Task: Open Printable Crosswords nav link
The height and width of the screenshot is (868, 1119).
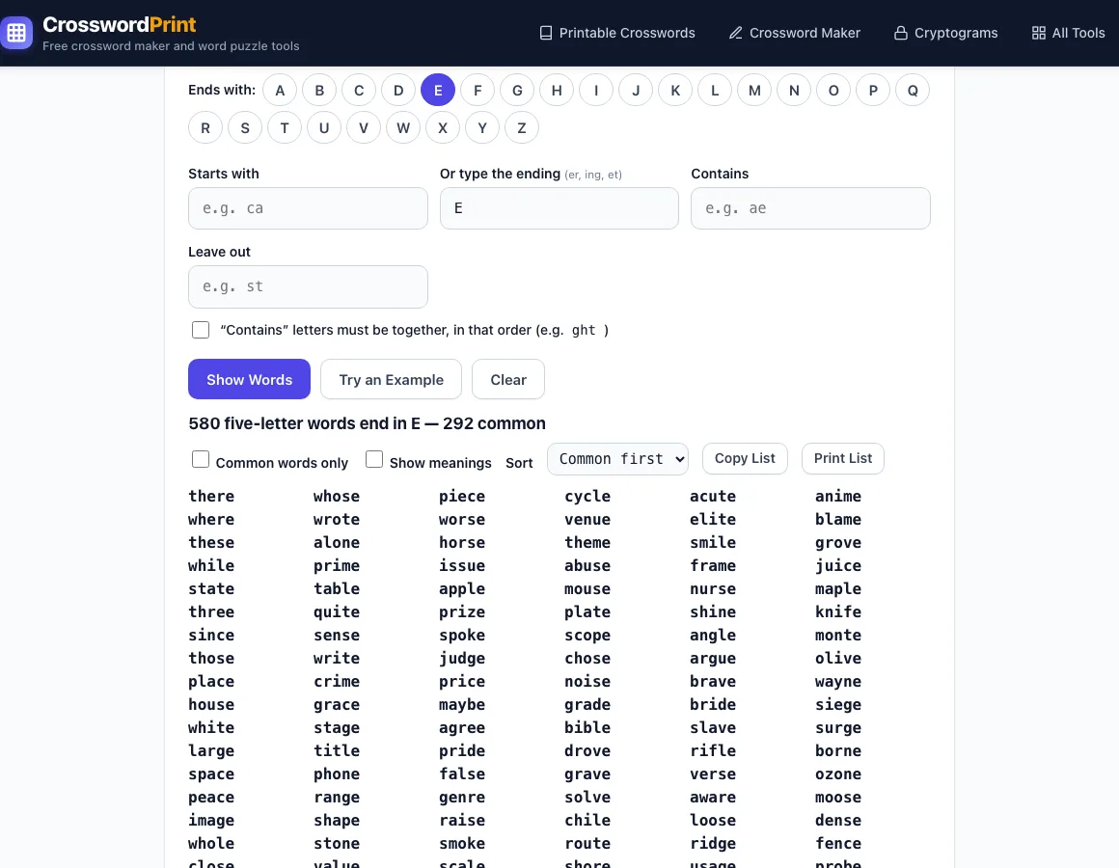Action: [617, 33]
